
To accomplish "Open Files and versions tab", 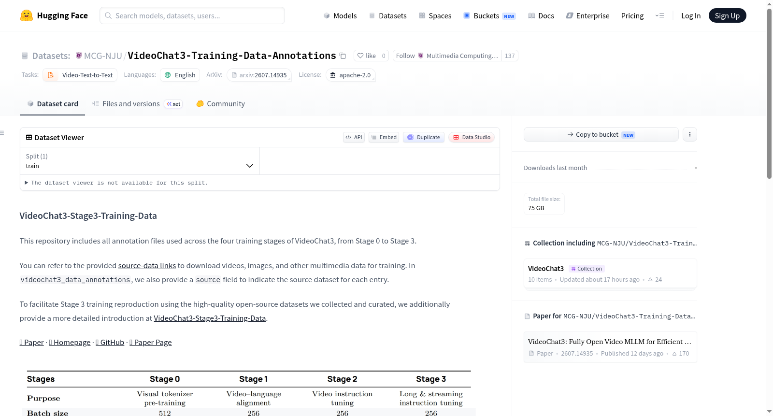I will pos(137,103).
